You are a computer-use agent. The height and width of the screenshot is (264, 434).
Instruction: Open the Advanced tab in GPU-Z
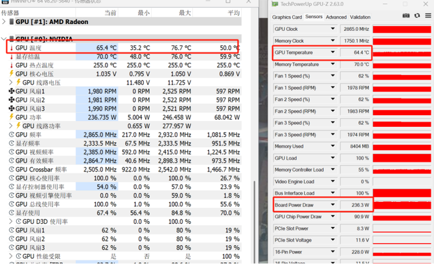(x=336, y=17)
